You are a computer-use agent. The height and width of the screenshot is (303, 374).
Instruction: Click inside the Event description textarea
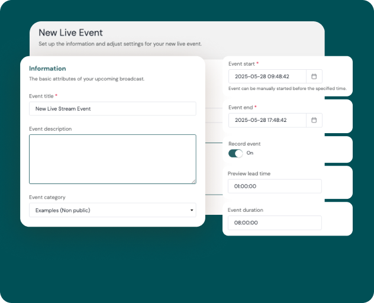pyautogui.click(x=112, y=159)
